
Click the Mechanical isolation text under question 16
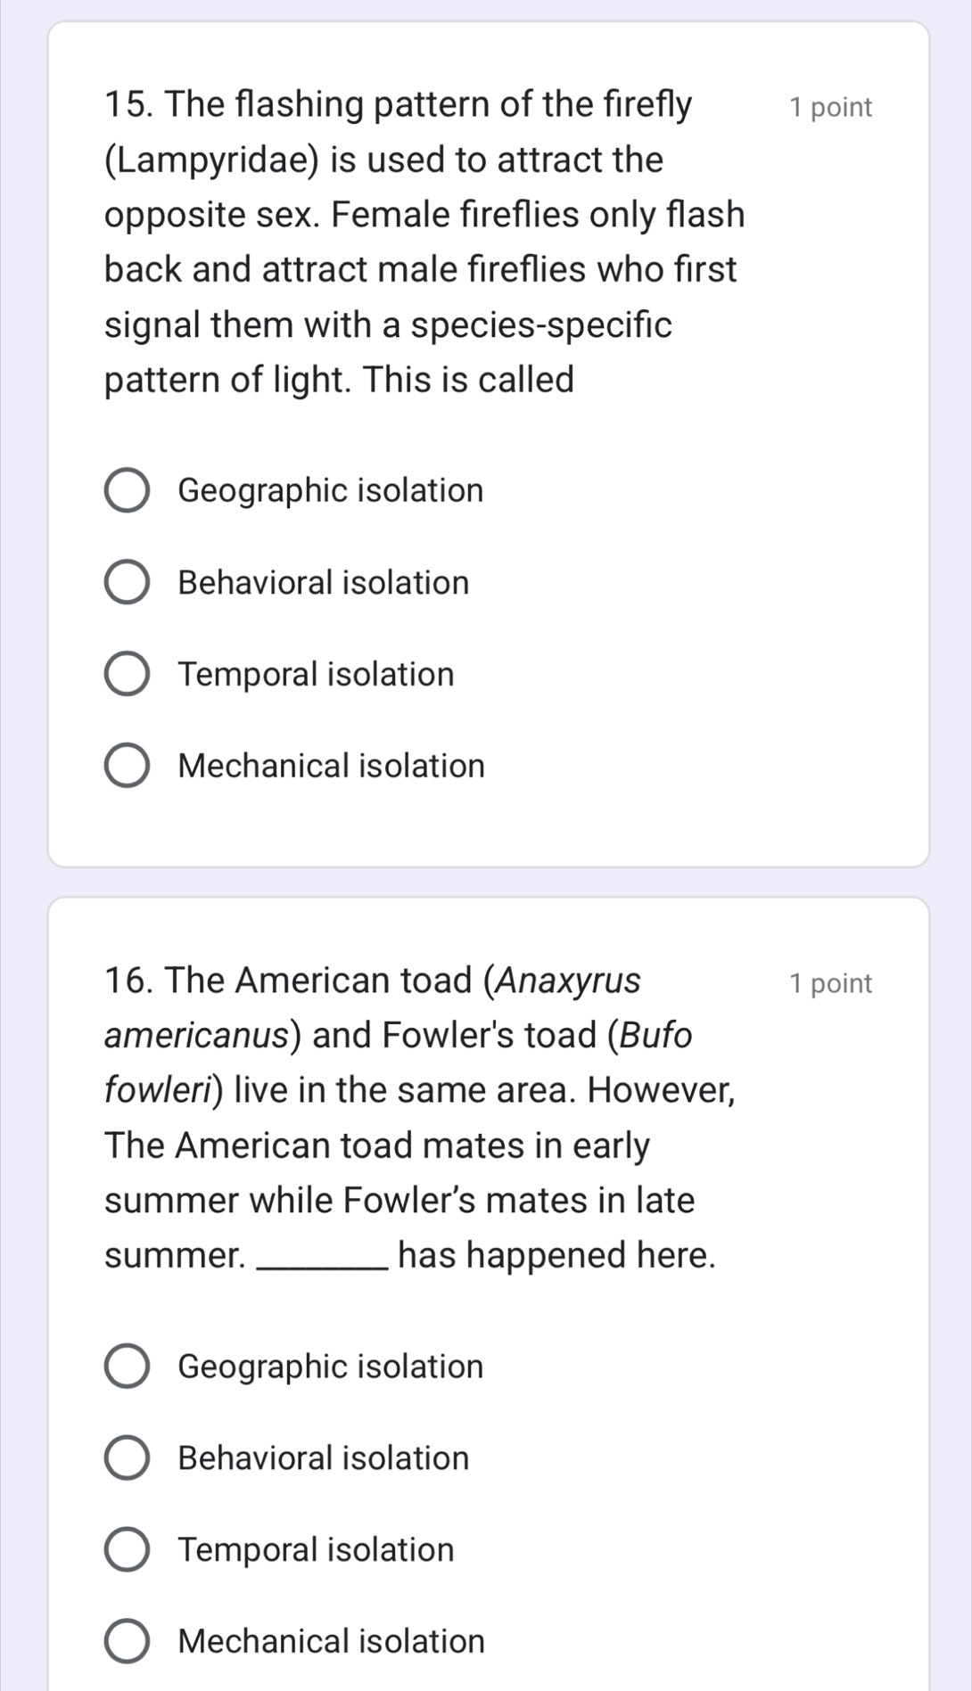click(x=332, y=1642)
